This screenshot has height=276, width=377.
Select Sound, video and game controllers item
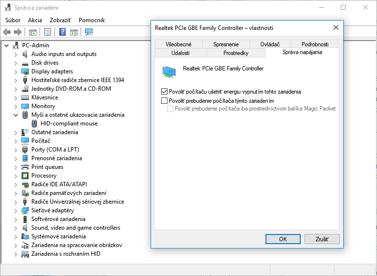point(76,228)
